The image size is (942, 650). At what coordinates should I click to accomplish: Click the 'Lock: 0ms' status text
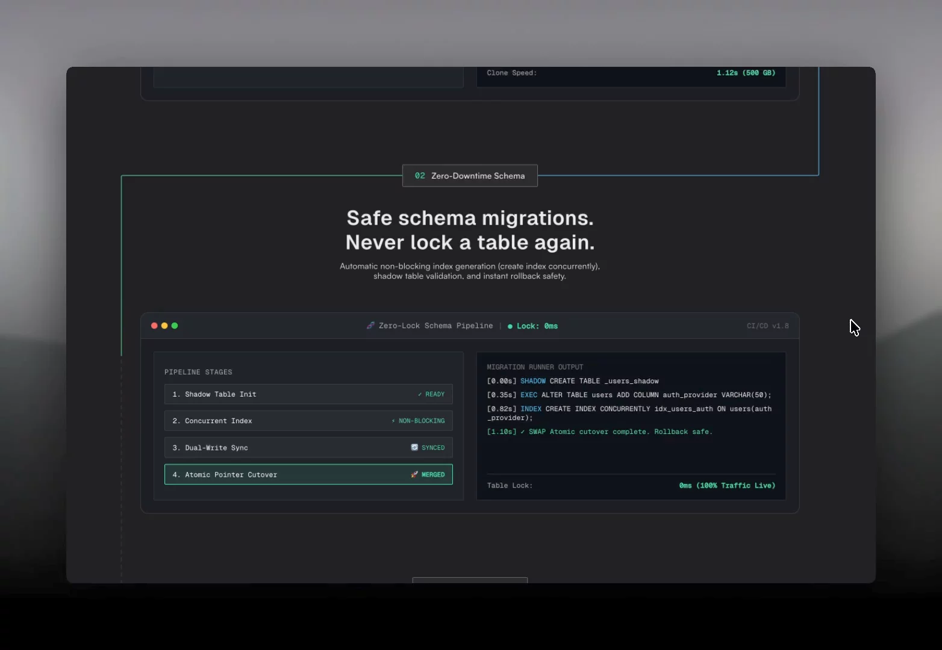tap(537, 326)
